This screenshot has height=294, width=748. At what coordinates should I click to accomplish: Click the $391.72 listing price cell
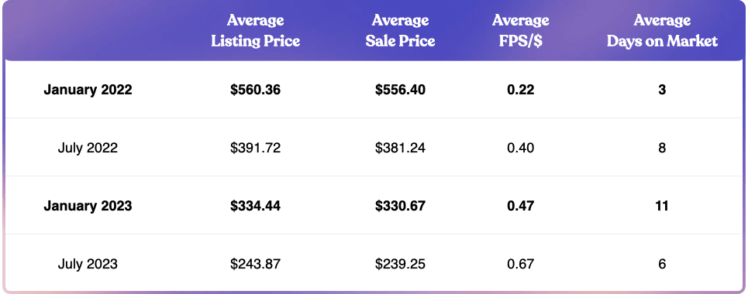pos(255,148)
